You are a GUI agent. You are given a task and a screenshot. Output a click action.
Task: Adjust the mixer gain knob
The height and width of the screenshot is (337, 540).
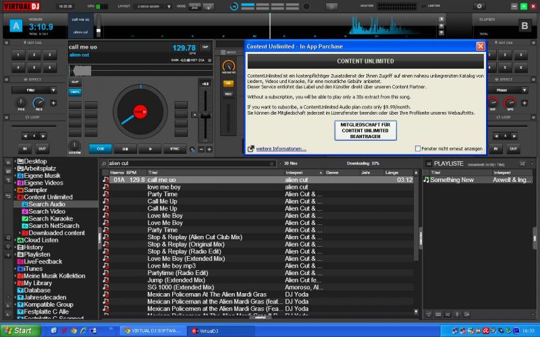click(x=229, y=65)
